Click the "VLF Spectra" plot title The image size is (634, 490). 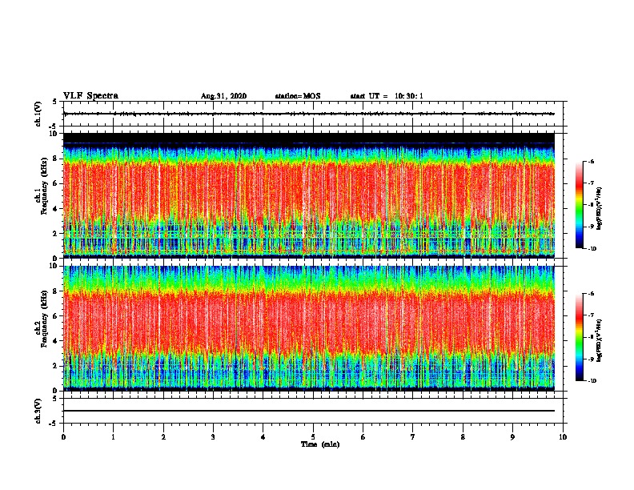tap(90, 96)
